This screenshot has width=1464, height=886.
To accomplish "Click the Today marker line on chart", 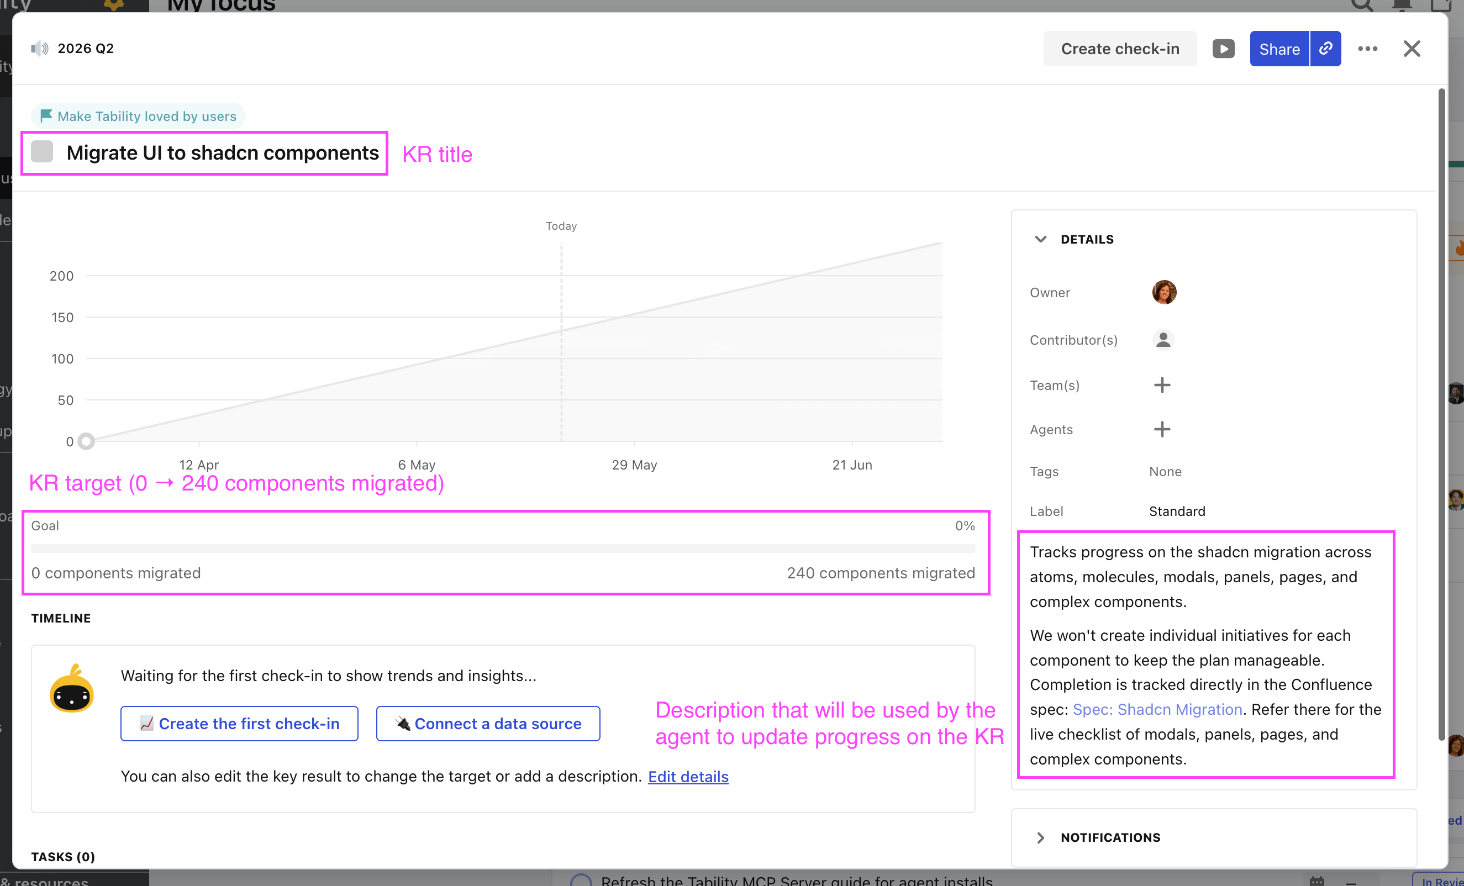I will click(x=561, y=341).
